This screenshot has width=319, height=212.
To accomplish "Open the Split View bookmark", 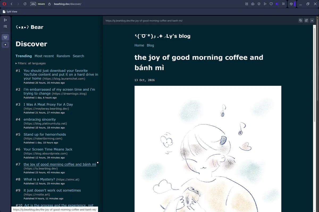I will tap(10, 12).
